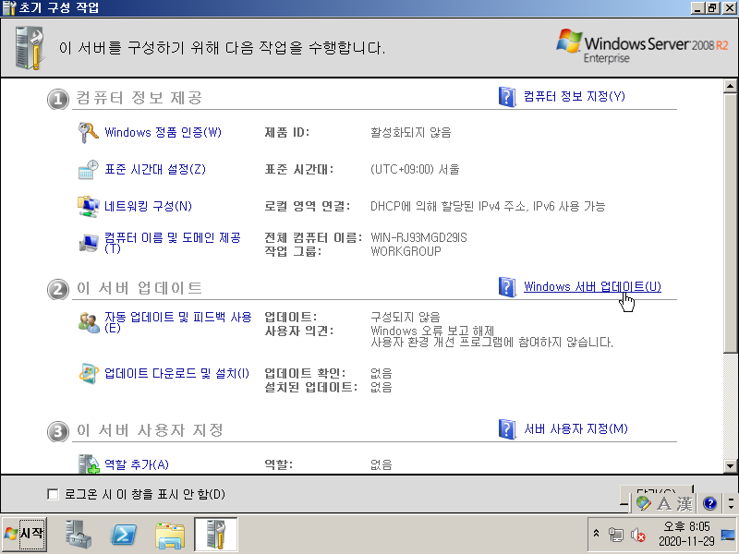This screenshot has width=739, height=554.
Task: Open 서버 사용자 지정(M) help link
Action: coord(575,428)
